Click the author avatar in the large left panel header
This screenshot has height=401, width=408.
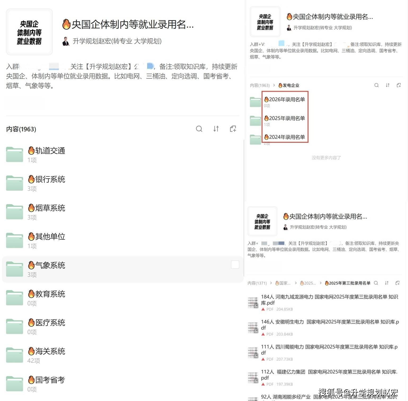(66, 41)
